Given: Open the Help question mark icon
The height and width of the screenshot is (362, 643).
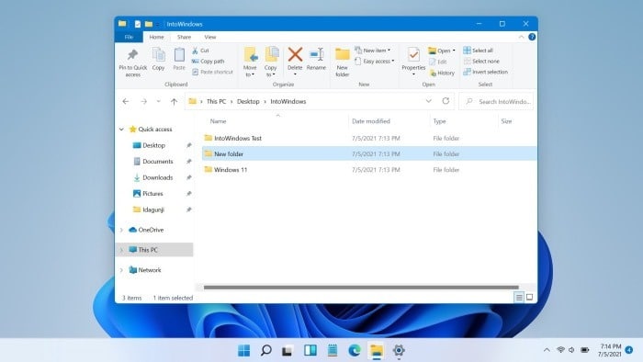Looking at the screenshot, I should coord(532,37).
